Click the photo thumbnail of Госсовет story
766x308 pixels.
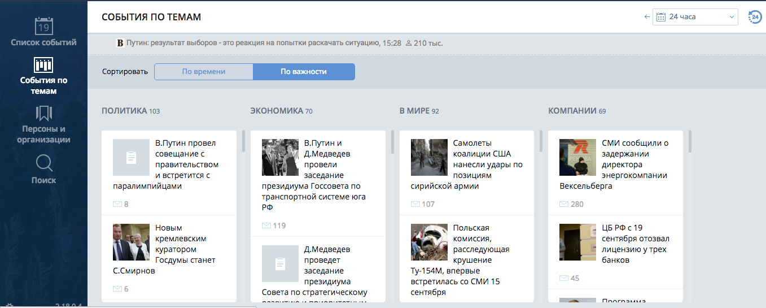(x=280, y=158)
